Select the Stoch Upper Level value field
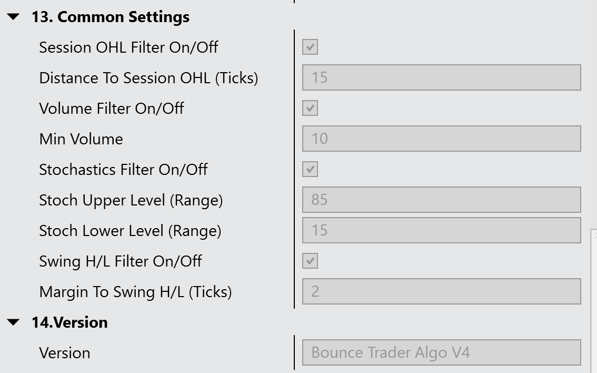Viewport: 597px width, 373px height. [x=441, y=200]
